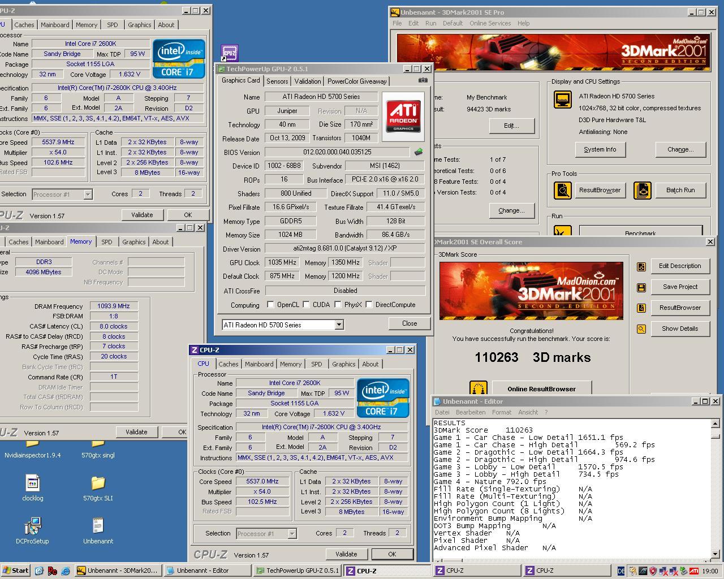Screen dimensions: 724x579
Task: Open Processor #1 dropdown in top-left CPU-Z
Action: [62, 194]
